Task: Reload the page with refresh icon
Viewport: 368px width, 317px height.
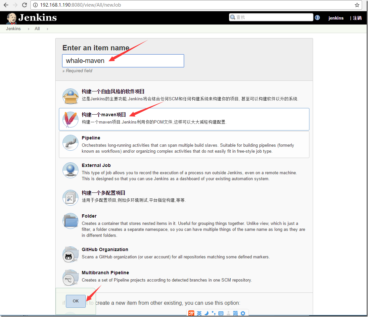Action: pos(24,5)
